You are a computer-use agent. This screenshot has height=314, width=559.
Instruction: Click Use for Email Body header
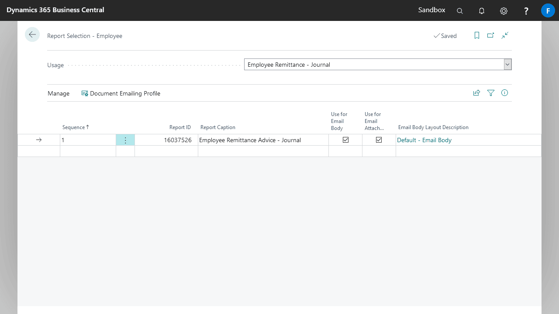(339, 121)
